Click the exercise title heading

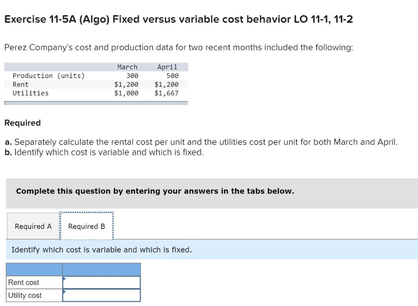[x=179, y=19]
